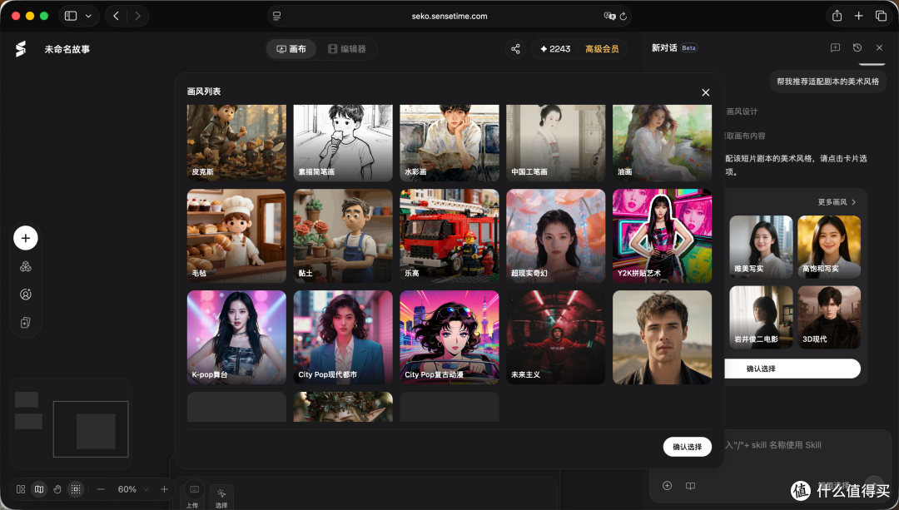Select the 油画 style card
Viewport: 899px width, 510px height.
pos(662,143)
